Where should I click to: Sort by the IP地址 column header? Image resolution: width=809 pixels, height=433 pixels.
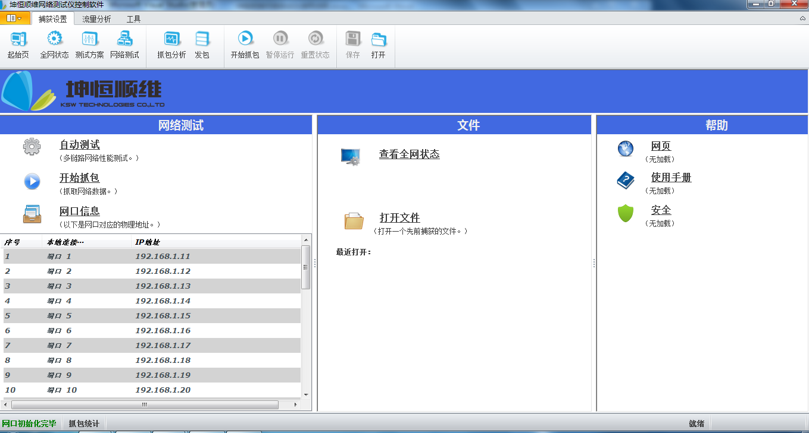tap(216, 242)
